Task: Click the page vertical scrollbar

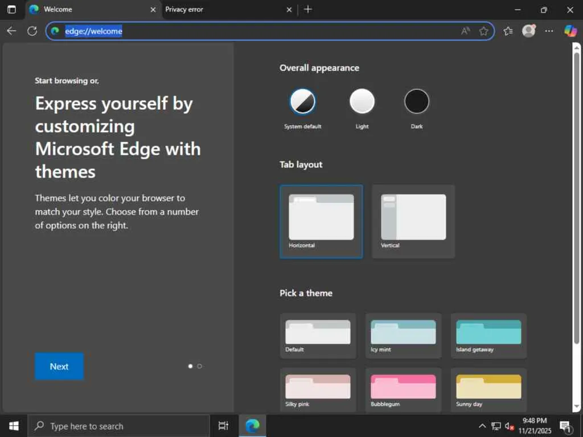Action: [576, 197]
